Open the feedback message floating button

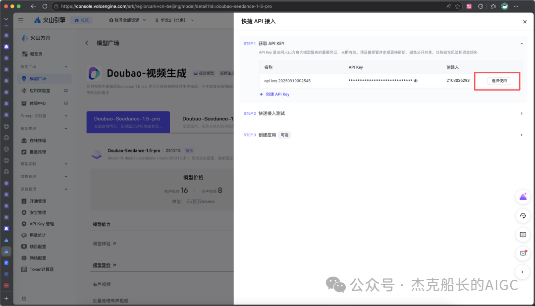(523, 254)
